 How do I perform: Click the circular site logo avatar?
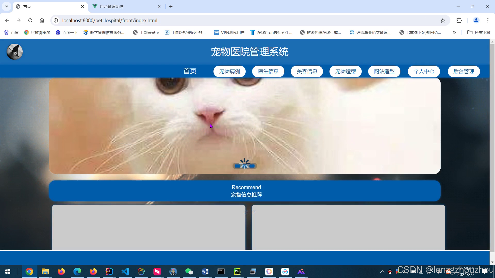point(14,52)
